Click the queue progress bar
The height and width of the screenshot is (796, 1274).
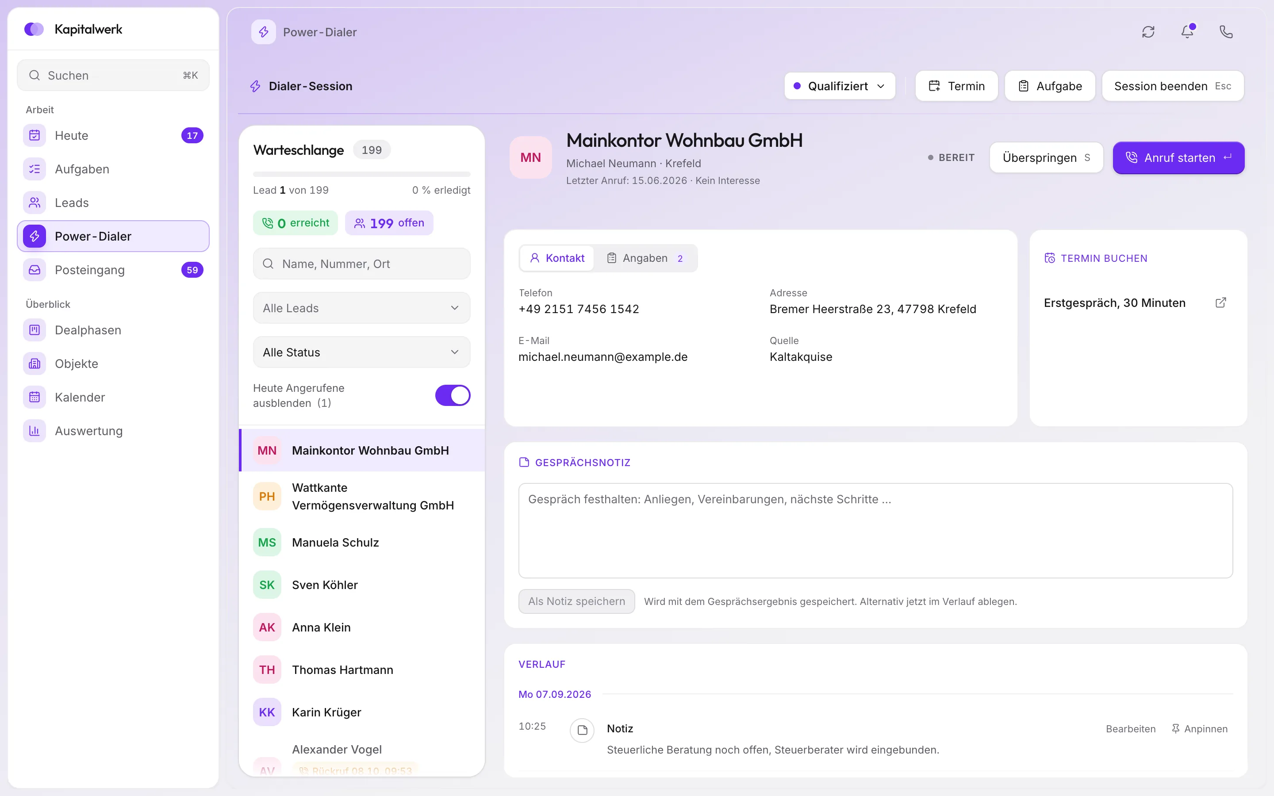[361, 174]
